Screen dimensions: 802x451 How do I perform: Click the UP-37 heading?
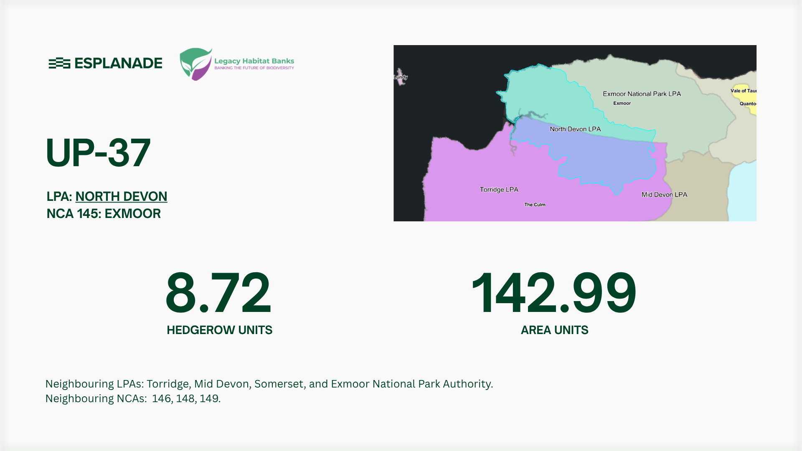(x=98, y=153)
